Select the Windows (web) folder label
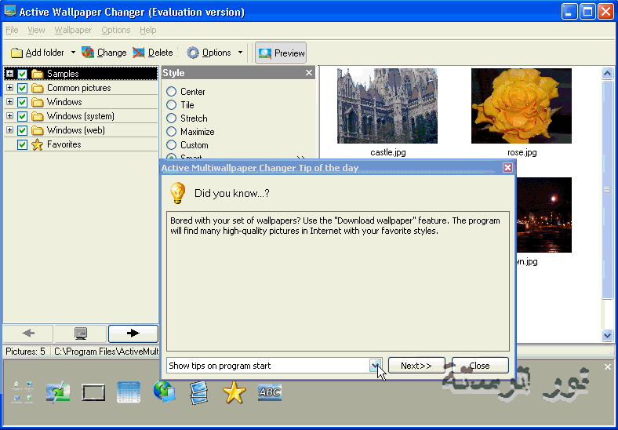618x430 pixels. (x=75, y=130)
